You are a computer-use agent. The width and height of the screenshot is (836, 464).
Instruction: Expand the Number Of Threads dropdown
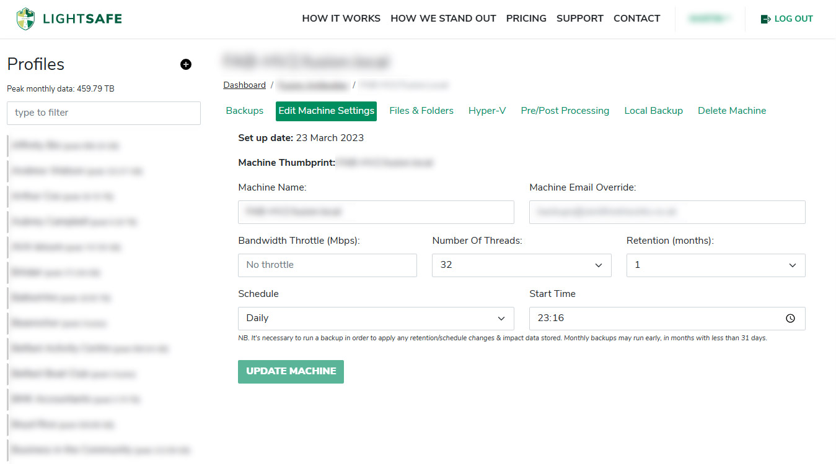tap(521, 265)
